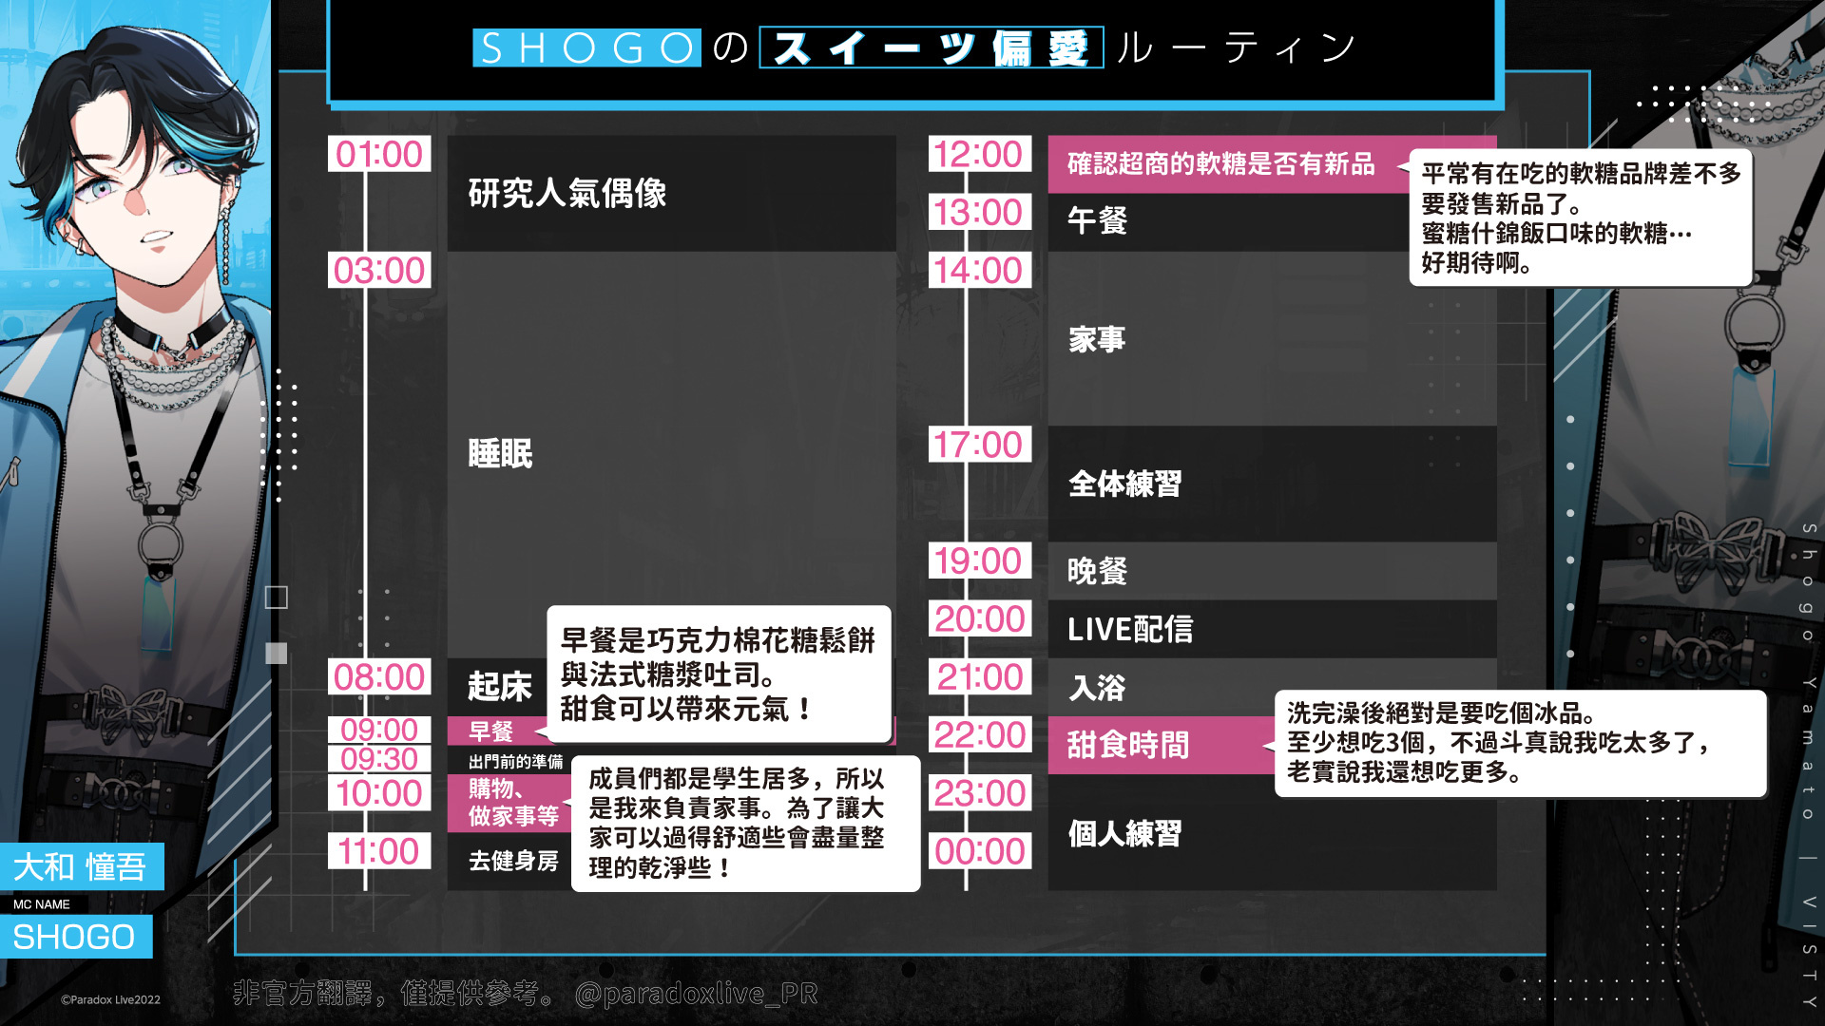Click the housework speech bubble about 成員們都是學生

(746, 824)
